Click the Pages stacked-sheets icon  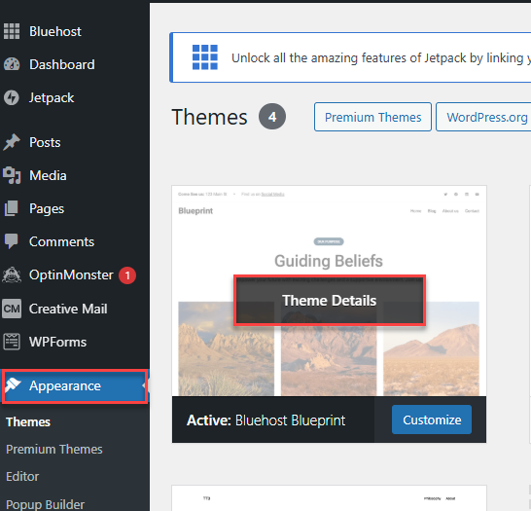click(12, 208)
